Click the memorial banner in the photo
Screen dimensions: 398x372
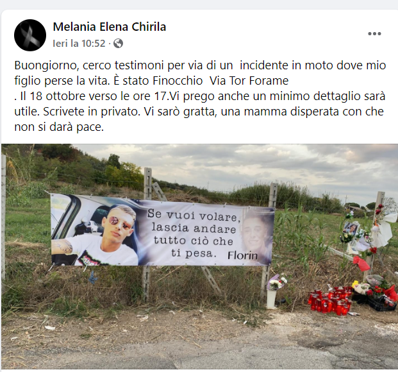[162, 230]
